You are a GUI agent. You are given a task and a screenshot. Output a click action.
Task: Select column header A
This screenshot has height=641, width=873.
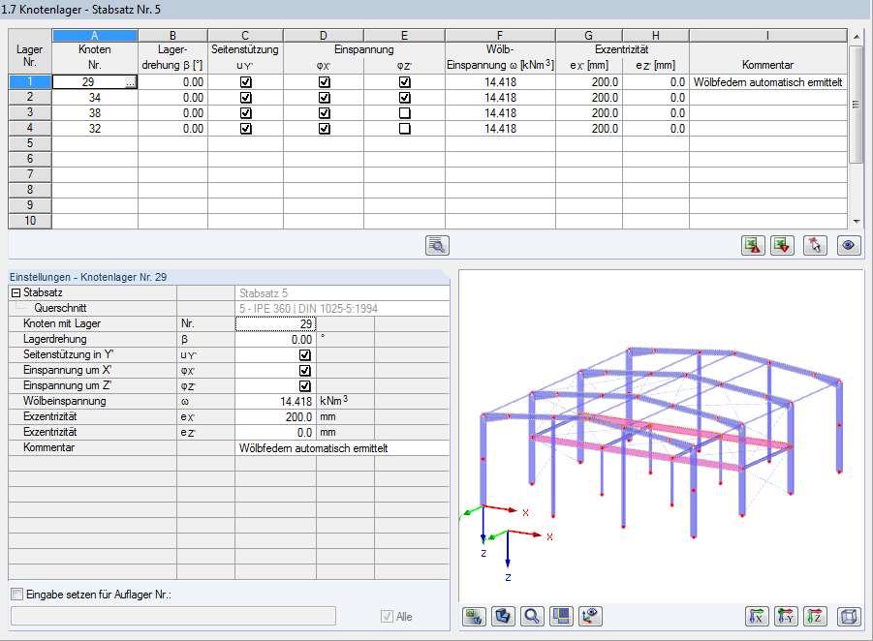[95, 36]
